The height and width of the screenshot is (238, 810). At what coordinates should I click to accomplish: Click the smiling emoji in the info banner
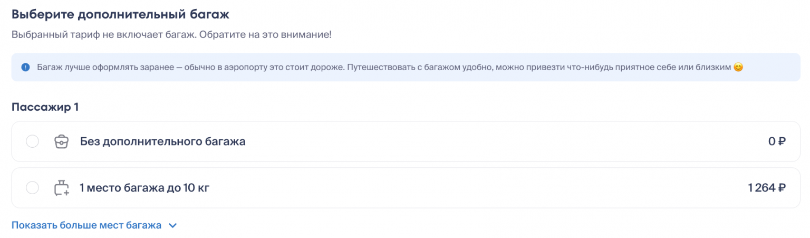738,68
